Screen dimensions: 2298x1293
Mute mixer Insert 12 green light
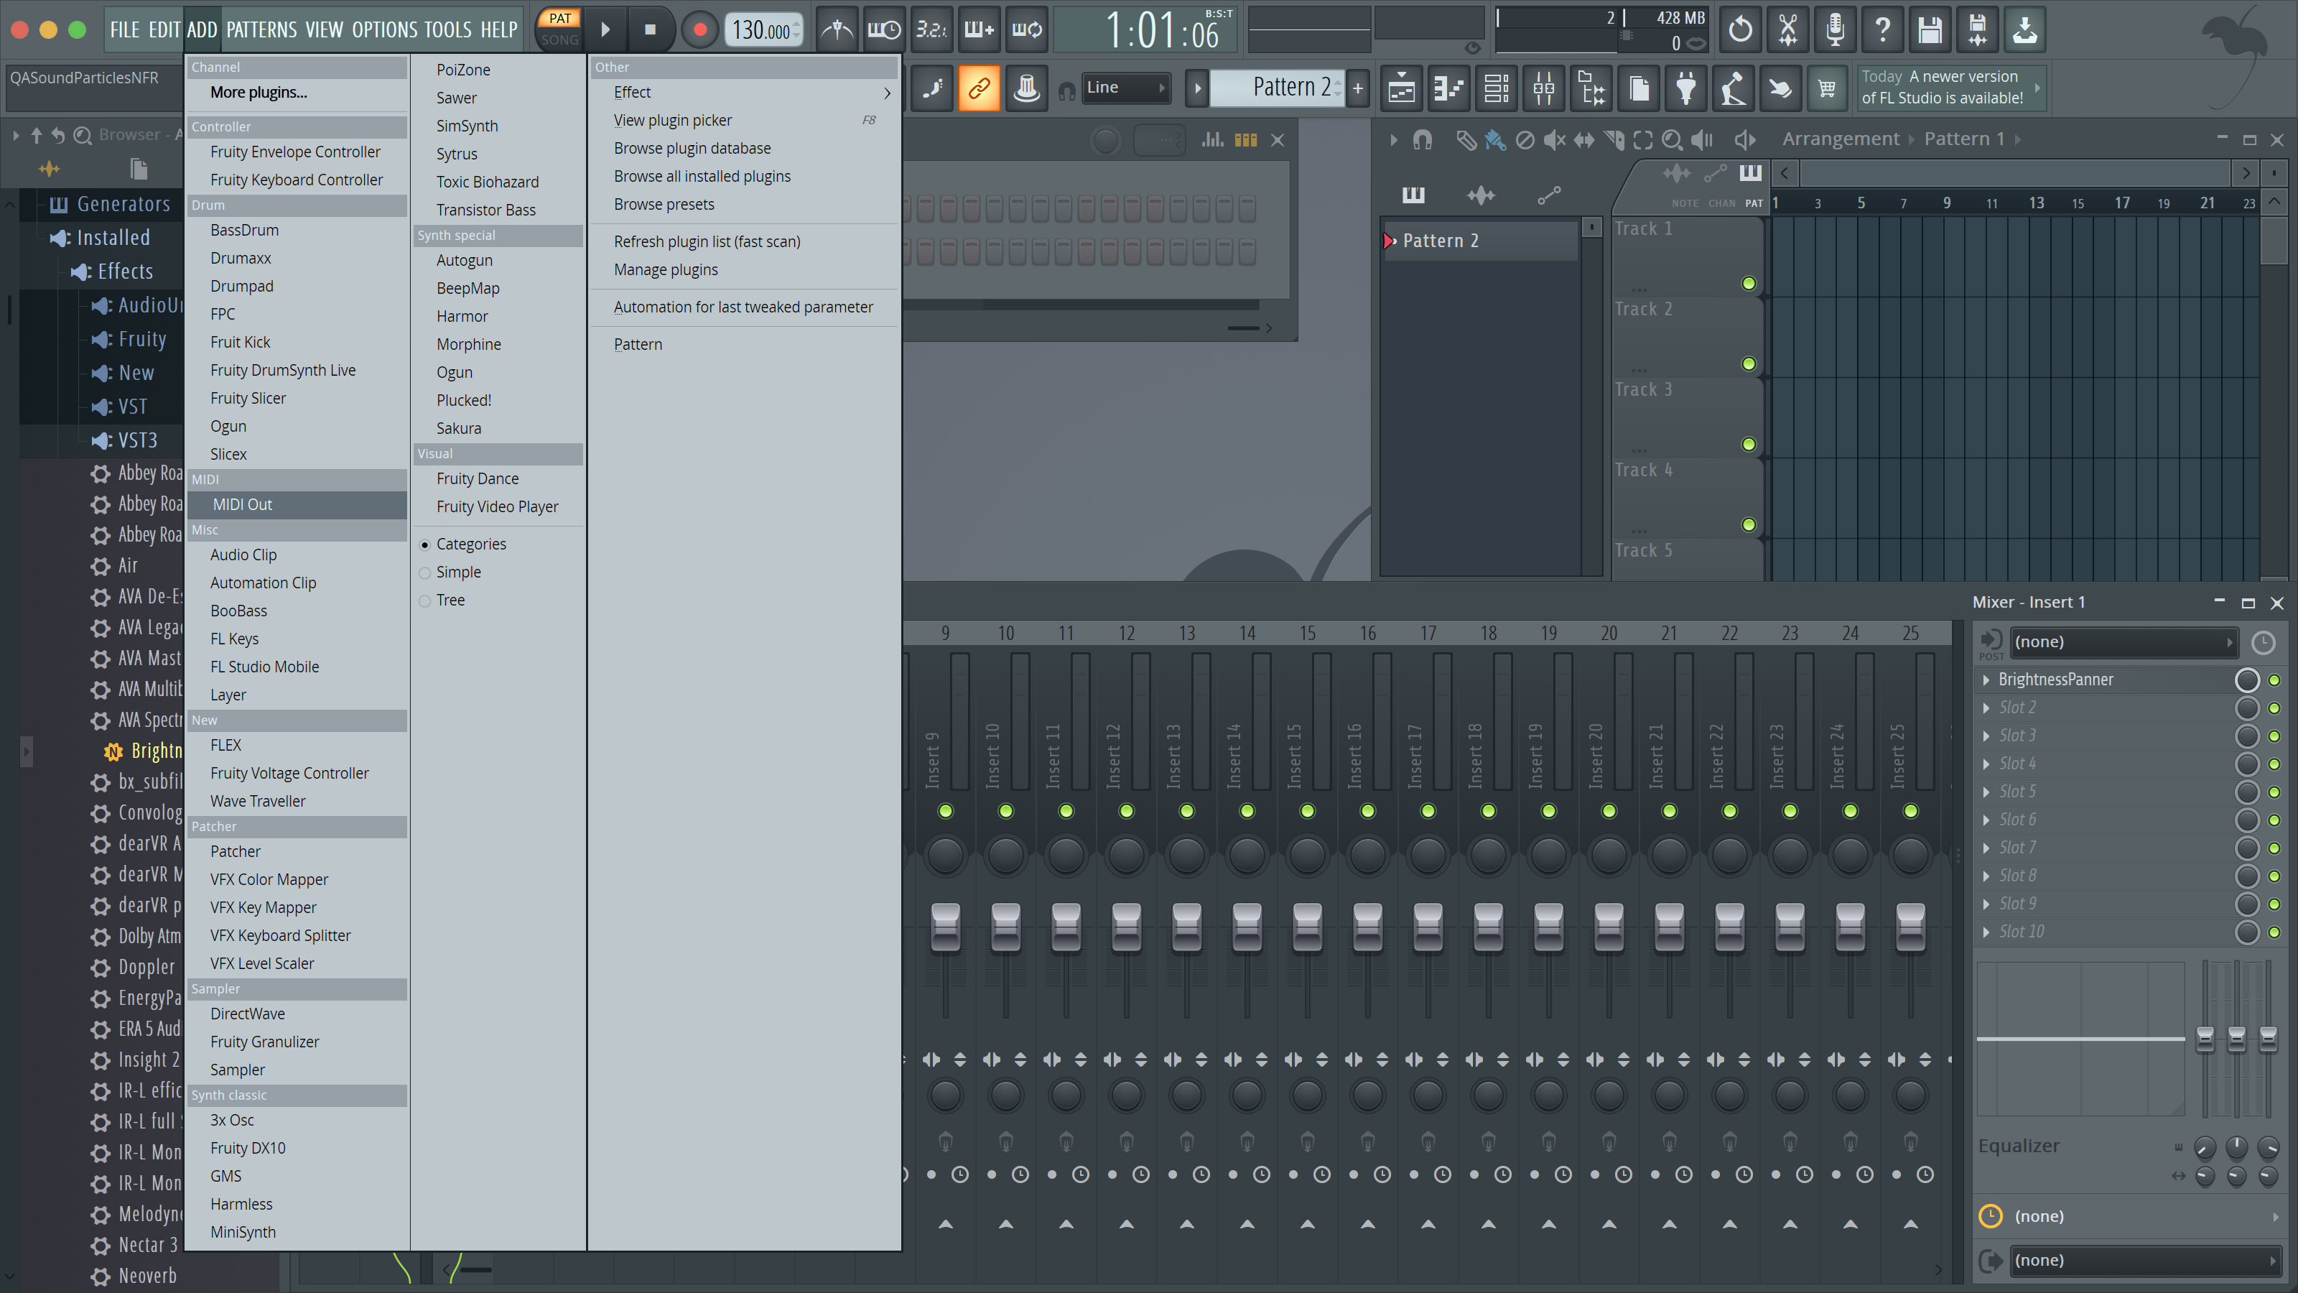pyautogui.click(x=1126, y=811)
